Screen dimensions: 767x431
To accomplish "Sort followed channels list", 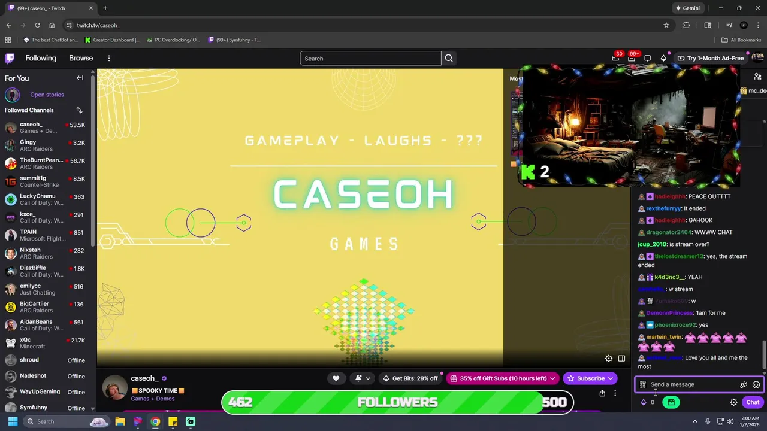I will tap(79, 110).
